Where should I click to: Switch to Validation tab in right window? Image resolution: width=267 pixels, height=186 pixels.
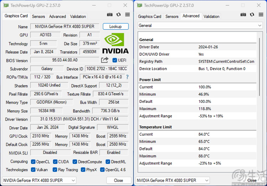(211, 16)
